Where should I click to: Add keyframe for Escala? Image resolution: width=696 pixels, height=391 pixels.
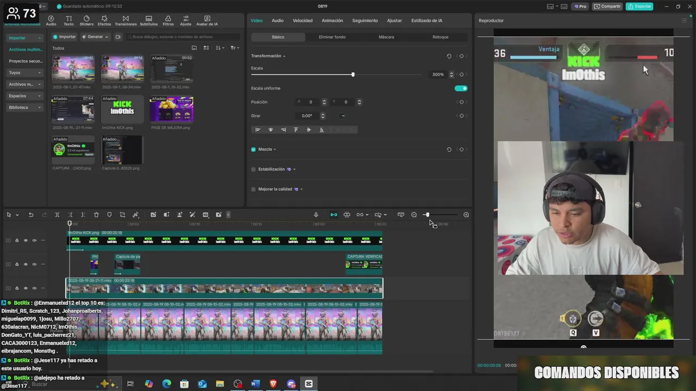coord(462,74)
